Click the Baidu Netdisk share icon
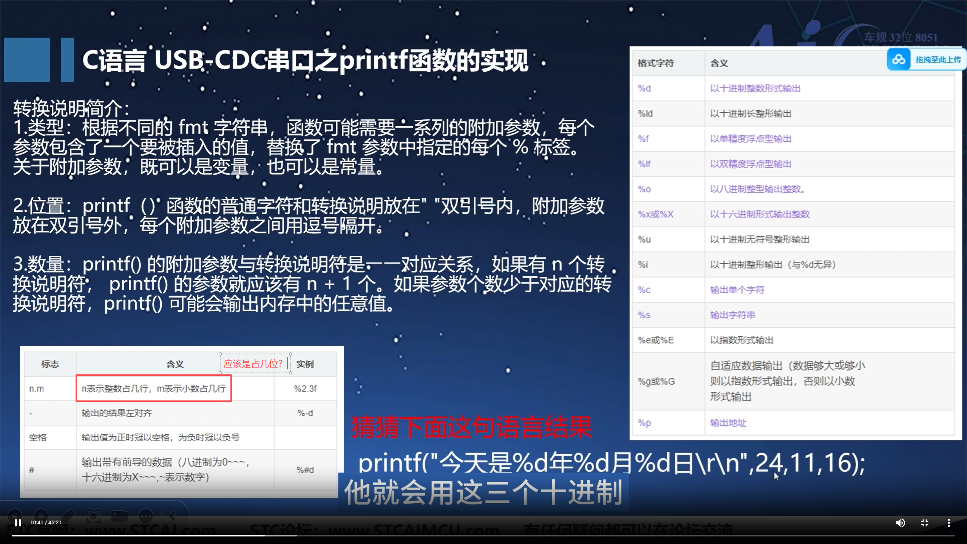Viewport: 967px width, 544px height. pos(898,59)
